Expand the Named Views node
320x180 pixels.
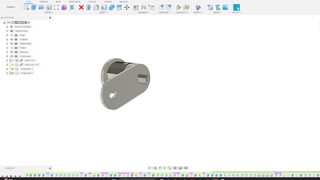[7, 31]
